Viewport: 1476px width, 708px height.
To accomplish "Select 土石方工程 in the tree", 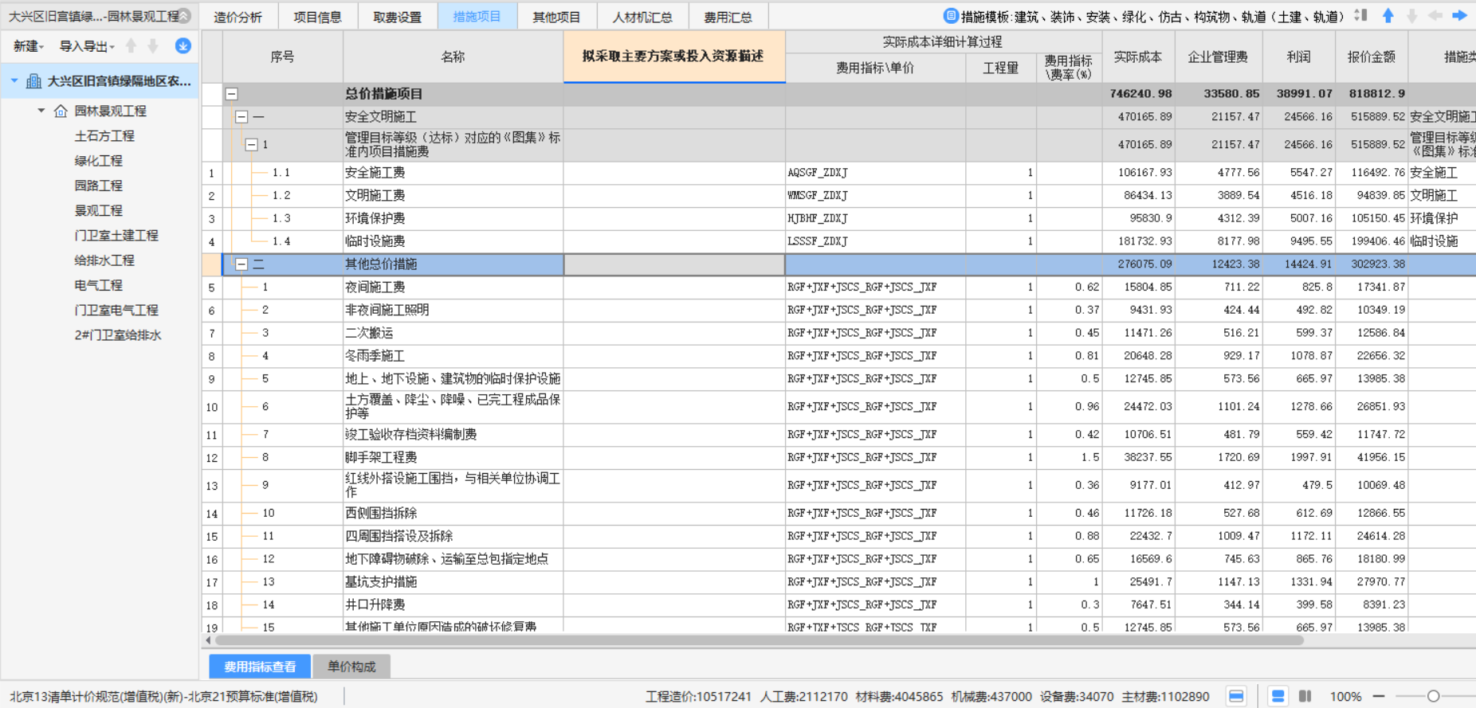I will click(104, 136).
